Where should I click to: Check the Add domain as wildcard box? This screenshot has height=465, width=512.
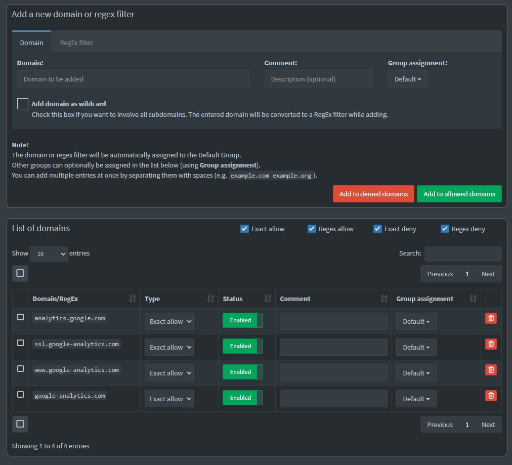(23, 104)
